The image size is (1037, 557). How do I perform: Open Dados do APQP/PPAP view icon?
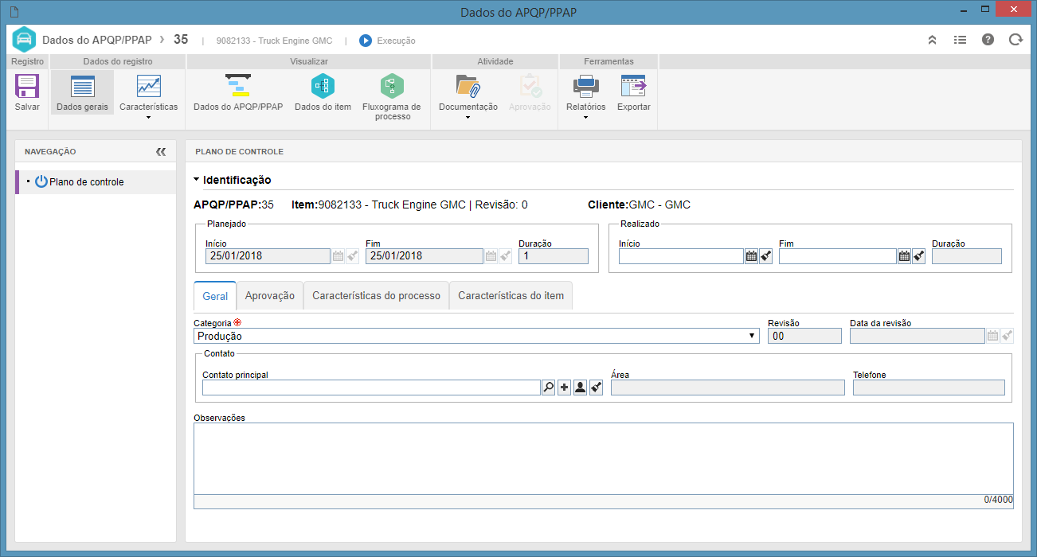(x=237, y=86)
